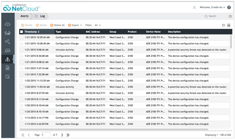This screenshot has width=235, height=139.
Task: Open the Reports document icon in sidebar
Action: point(7,68)
